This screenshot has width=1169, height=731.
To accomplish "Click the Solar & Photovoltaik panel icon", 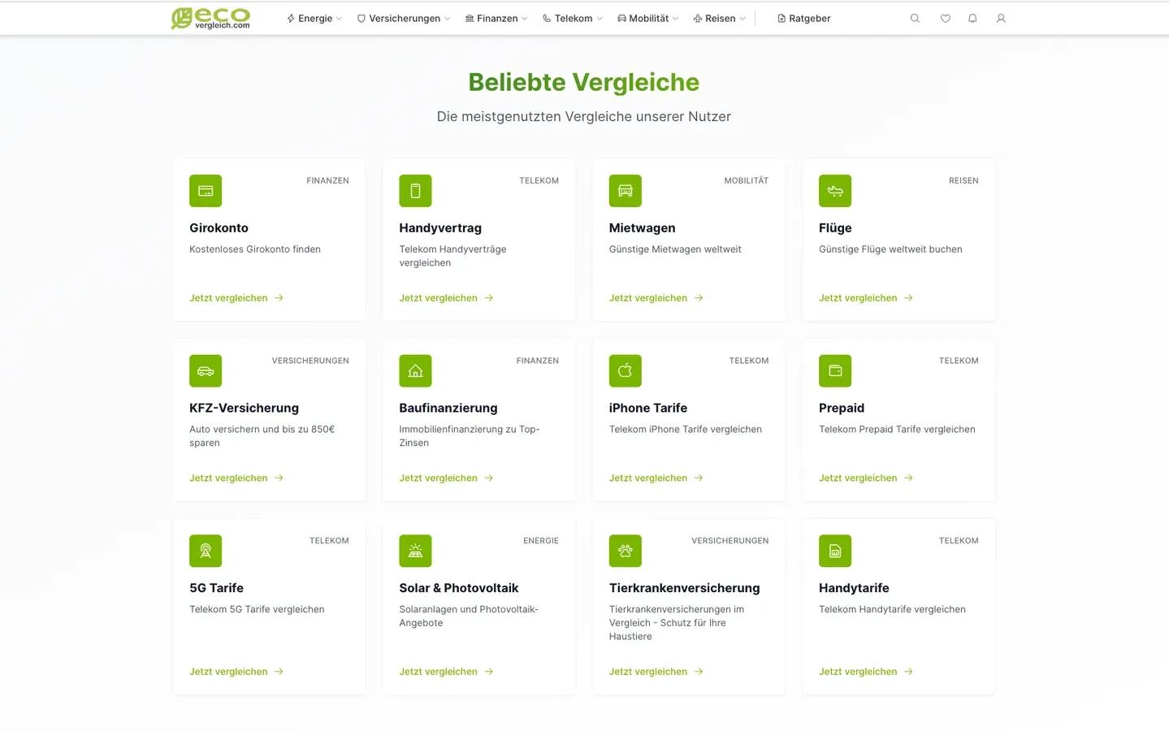I will pos(415,551).
